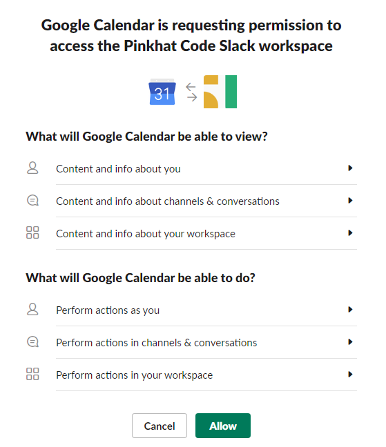The image size is (386, 447).
Task: Click person icon beside Content and info about you
Action: point(32,168)
